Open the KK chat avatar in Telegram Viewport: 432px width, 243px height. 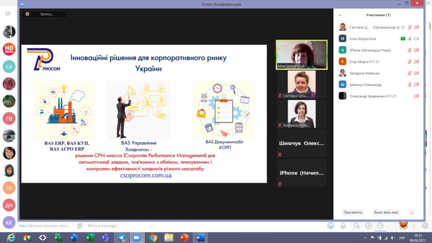coord(9,222)
